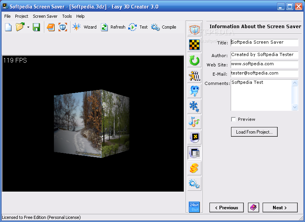Click the E-Mail input field

click(264, 73)
